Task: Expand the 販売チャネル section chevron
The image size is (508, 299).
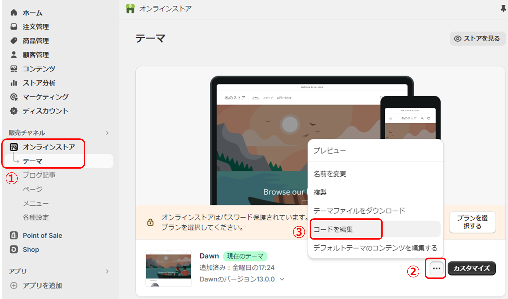Action: [107, 133]
